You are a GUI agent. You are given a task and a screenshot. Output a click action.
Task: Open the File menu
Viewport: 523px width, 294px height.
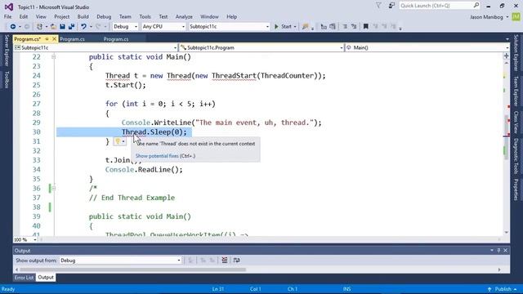[7, 16]
